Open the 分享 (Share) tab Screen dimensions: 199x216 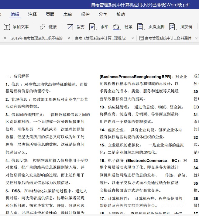pos(103,14)
